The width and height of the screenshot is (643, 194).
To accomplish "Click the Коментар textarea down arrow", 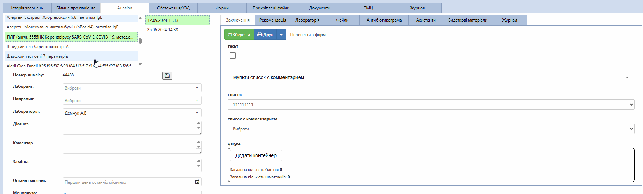I will pos(199,147).
